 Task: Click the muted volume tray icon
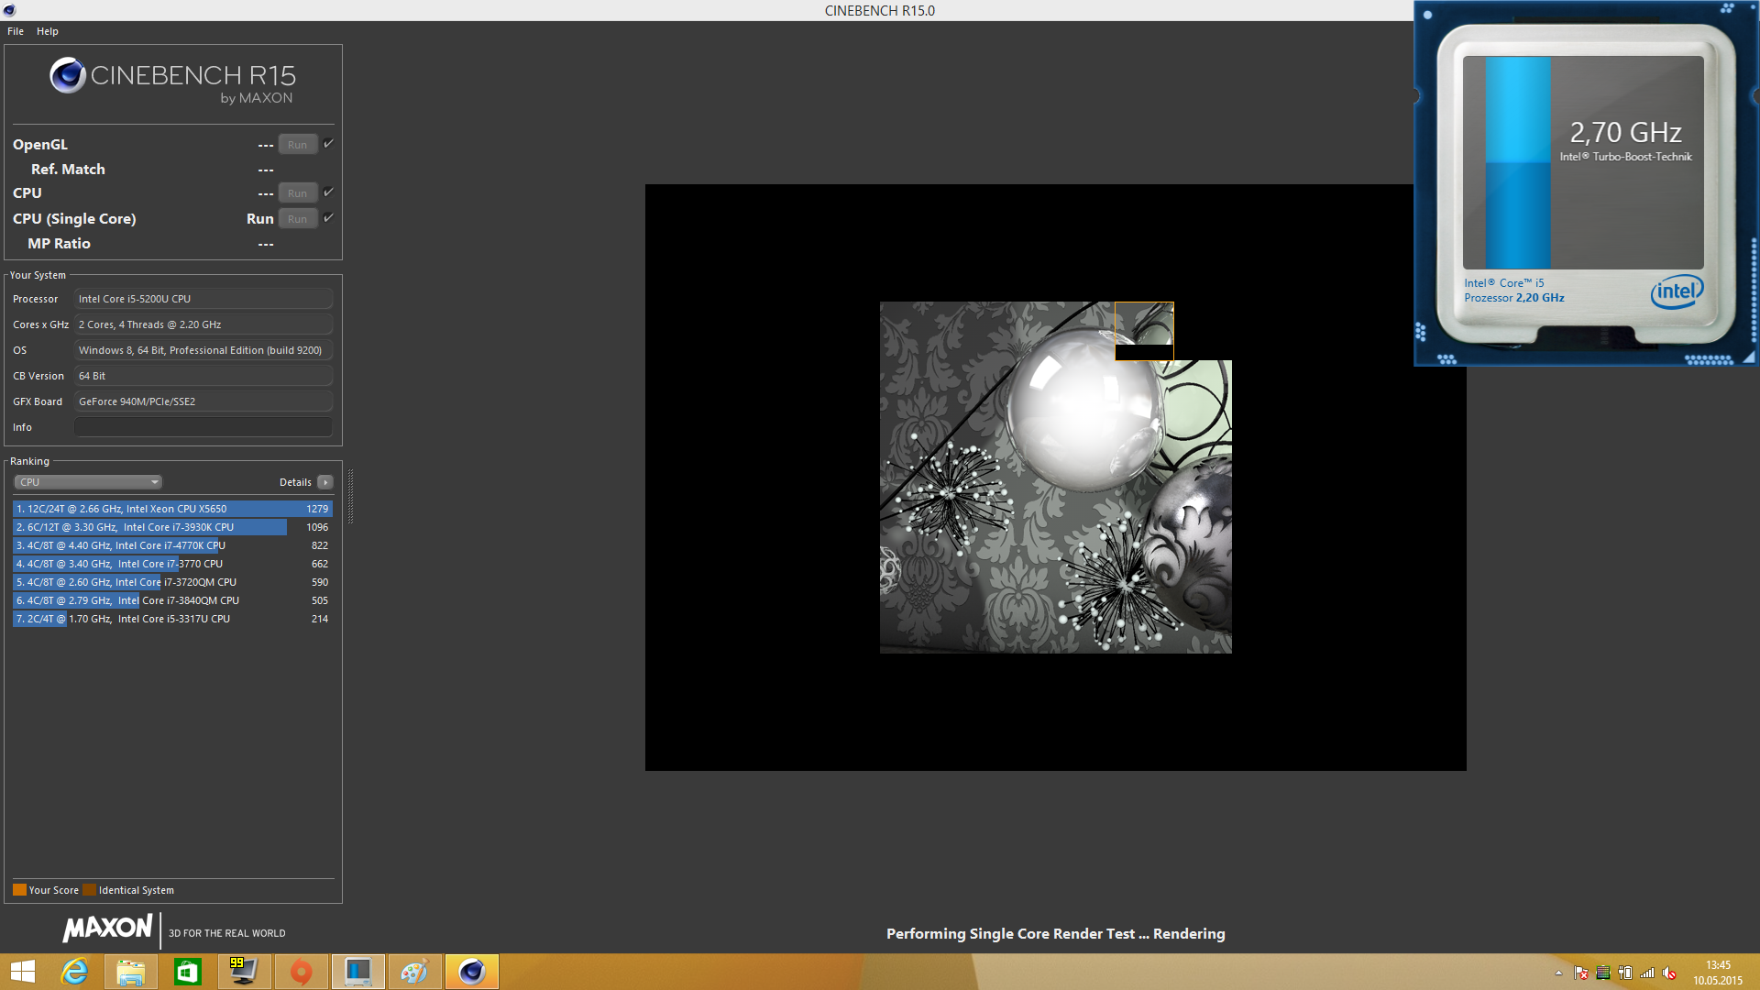click(1669, 973)
